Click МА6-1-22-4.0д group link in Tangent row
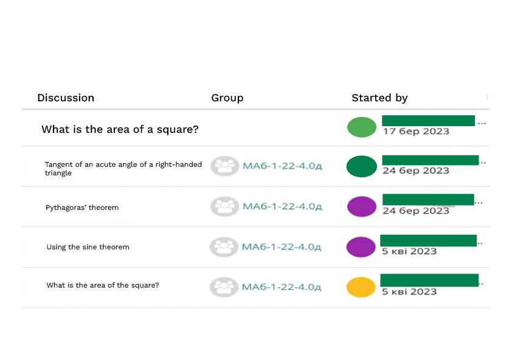This screenshot has height=361, width=512. coord(282,167)
